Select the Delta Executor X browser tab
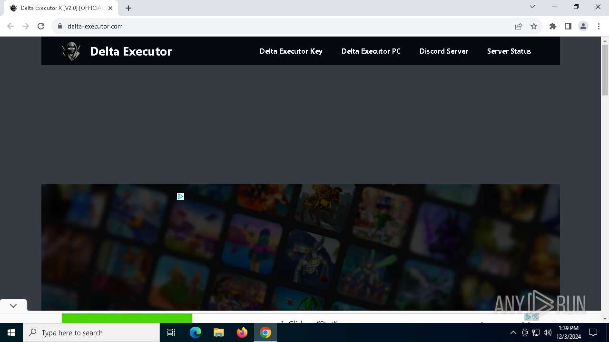Screen dimensions: 609x342 [x=61, y=8]
